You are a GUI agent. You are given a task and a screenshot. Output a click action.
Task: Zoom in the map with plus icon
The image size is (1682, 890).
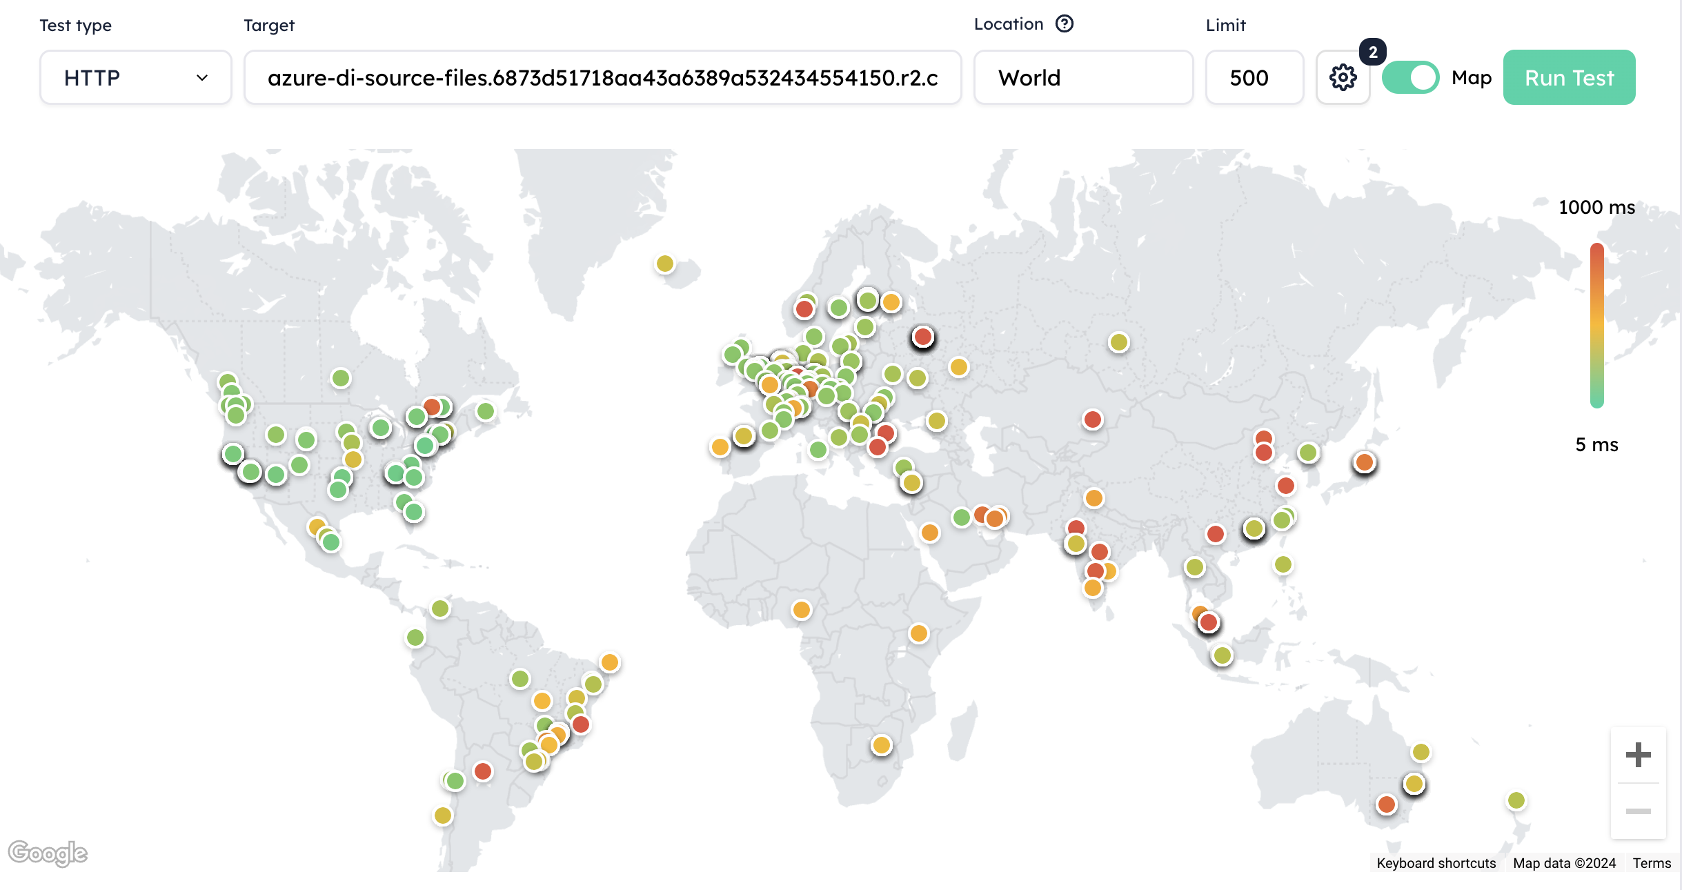tap(1638, 755)
